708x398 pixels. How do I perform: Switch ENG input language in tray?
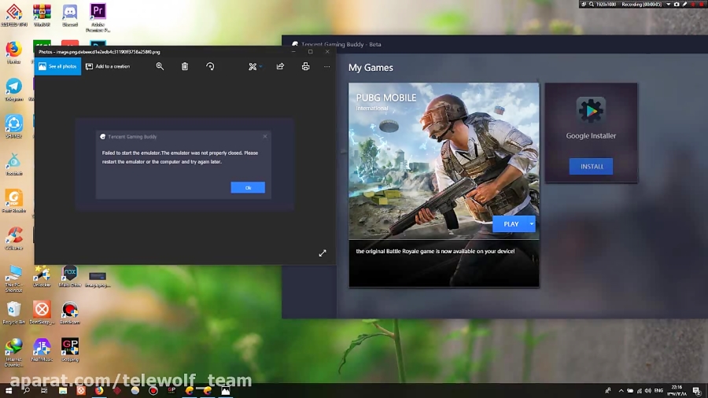(x=658, y=391)
